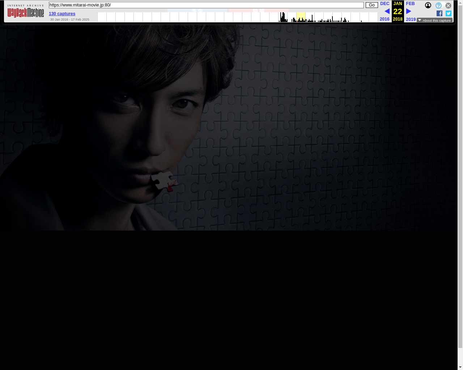Click the Wayback Machine logo
Image resolution: width=463 pixels, height=370 pixels.
26,12
